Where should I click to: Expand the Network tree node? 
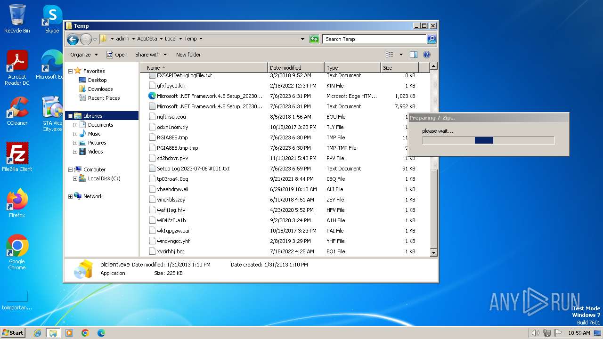pos(70,196)
